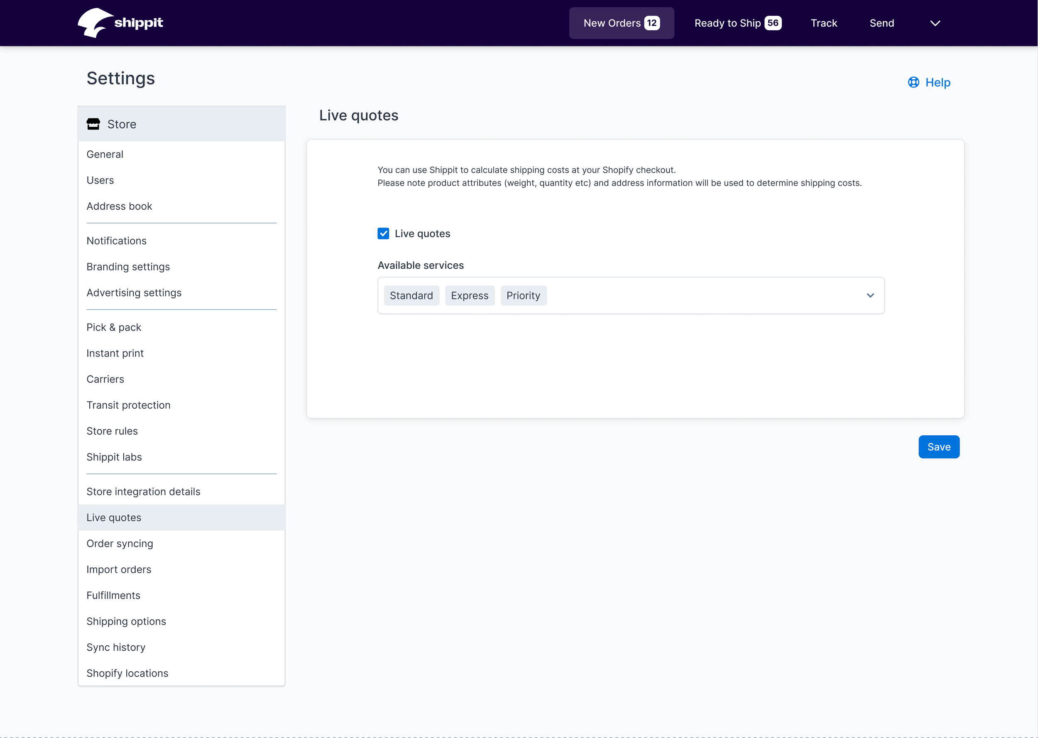This screenshot has width=1038, height=738.
Task: Open Shopify locations settings
Action: (x=127, y=673)
